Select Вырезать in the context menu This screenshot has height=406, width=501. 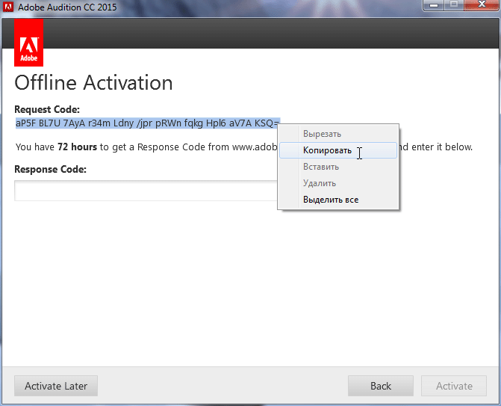(x=322, y=134)
